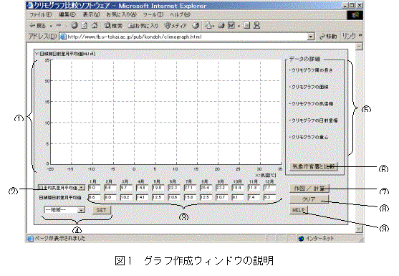Open the Media (メディア) toolbar button
This screenshot has width=399, height=276.
tap(176, 26)
